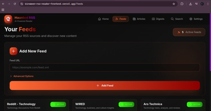Click the Haunted RSS brand name
211x111 pixels.
(x=25, y=17)
